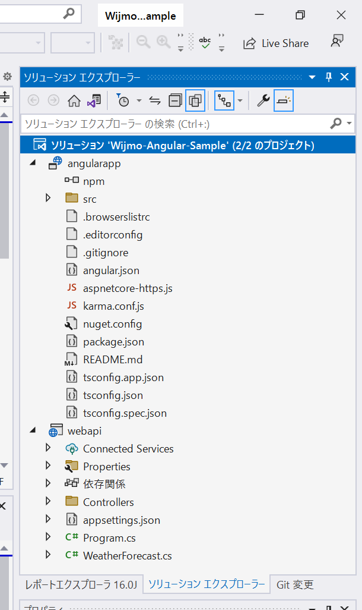Open file nesting settings dropdown arrow
The height and width of the screenshot is (610, 362).
[x=240, y=100]
